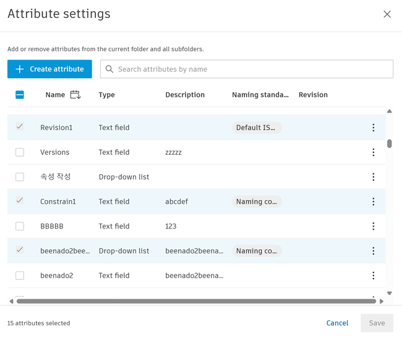The width and height of the screenshot is (402, 337).
Task: Click the Naming standard column header
Action: (x=260, y=95)
